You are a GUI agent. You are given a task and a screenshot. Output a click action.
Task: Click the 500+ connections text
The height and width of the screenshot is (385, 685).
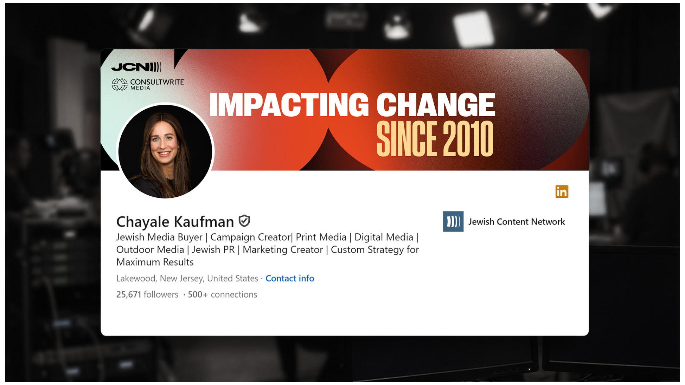pos(222,294)
